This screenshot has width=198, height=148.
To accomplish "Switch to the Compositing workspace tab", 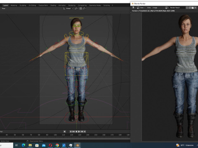I will point(82,5).
